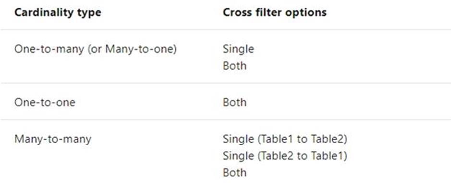Choose Single in the One-to-many row
The height and width of the screenshot is (183, 451).
(x=238, y=49)
